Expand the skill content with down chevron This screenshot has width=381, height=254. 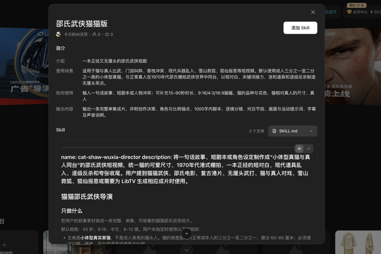click(x=187, y=234)
